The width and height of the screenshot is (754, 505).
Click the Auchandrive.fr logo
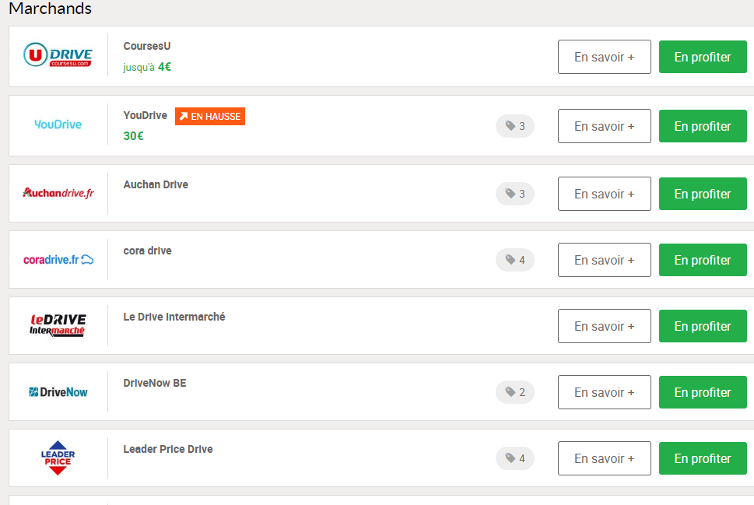click(58, 193)
